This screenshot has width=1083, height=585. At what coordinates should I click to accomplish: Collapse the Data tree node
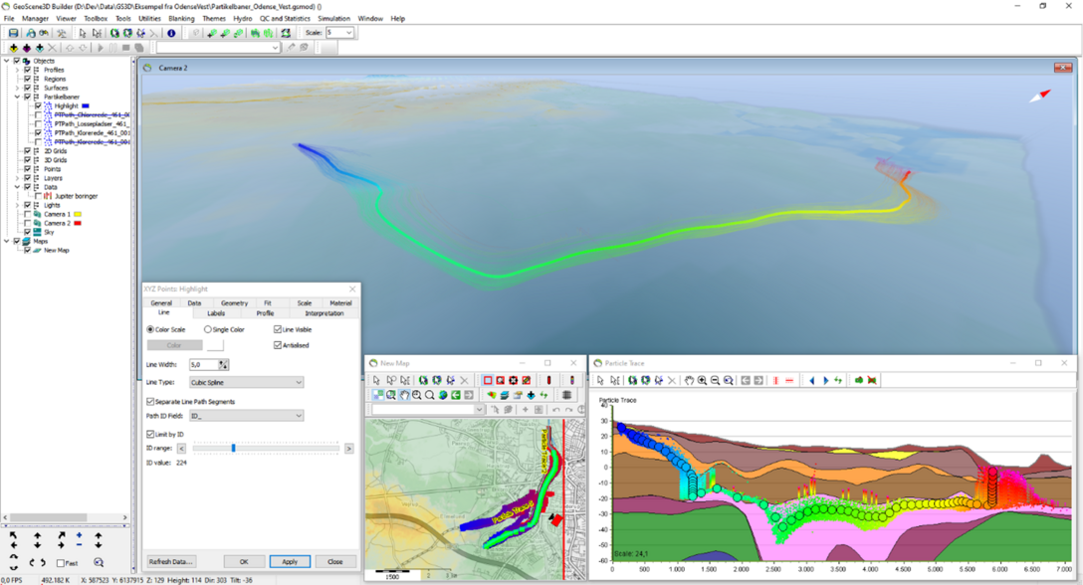pos(17,187)
